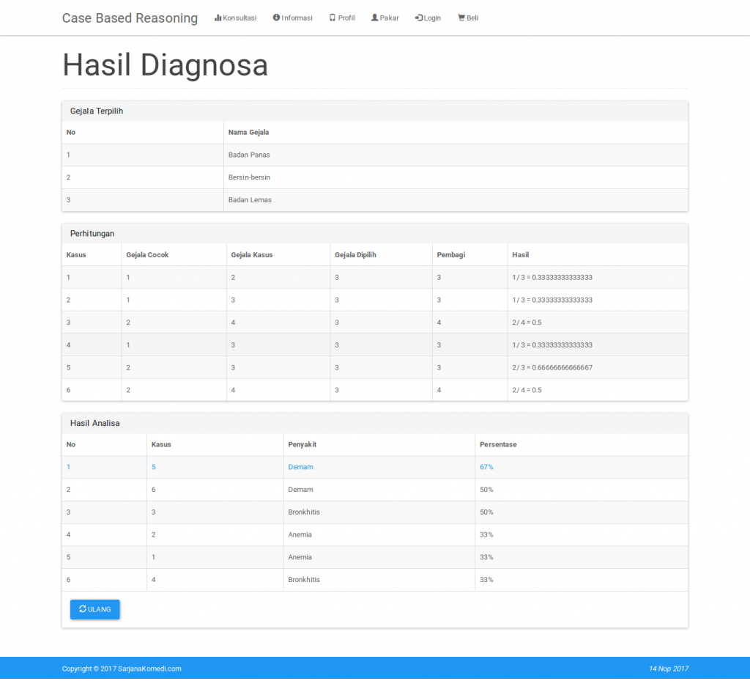Click the Login arrow icon
This screenshot has width=750, height=681.
point(418,18)
